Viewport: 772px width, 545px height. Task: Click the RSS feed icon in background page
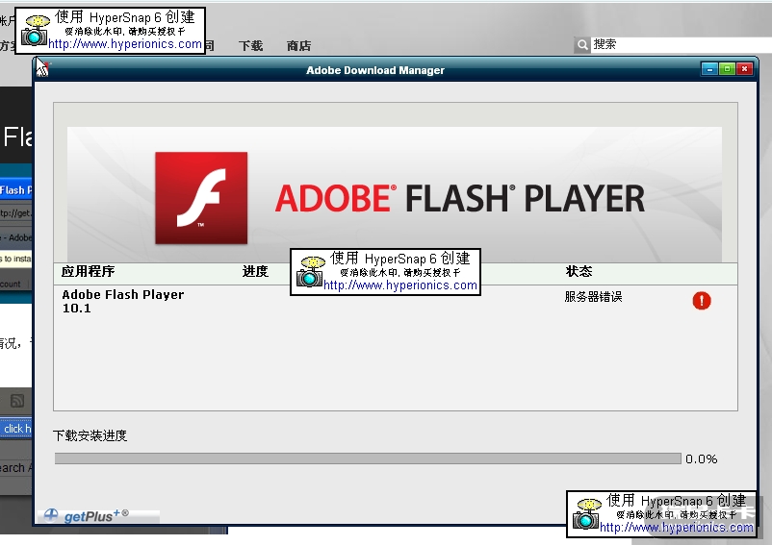coord(17,401)
